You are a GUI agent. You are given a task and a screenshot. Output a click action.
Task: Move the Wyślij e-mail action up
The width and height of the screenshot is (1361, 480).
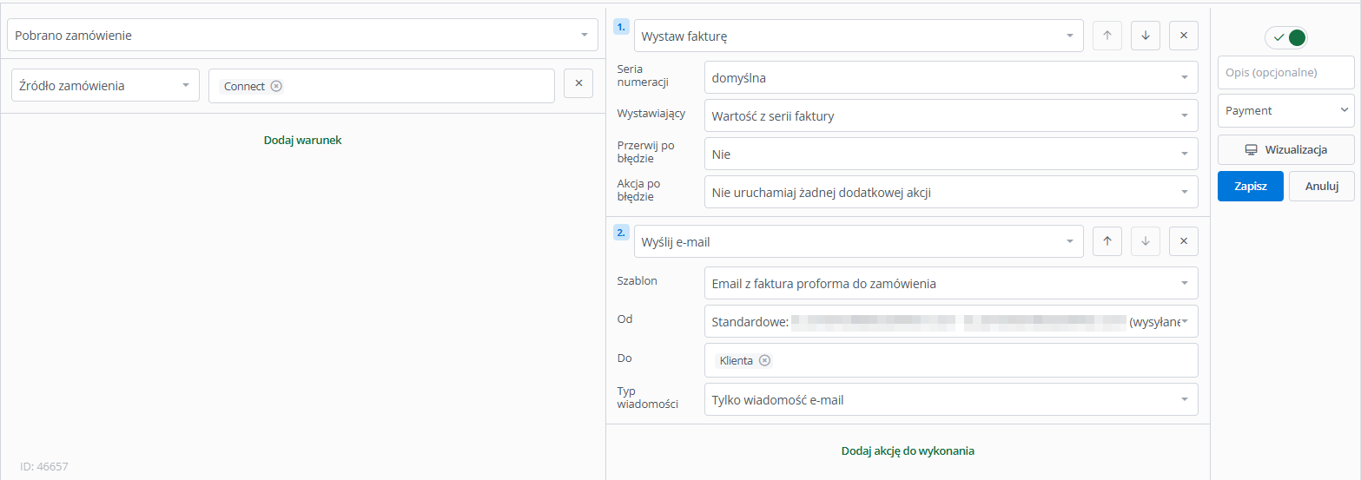(x=1107, y=241)
